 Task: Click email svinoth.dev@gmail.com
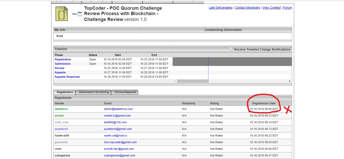[x=119, y=149]
